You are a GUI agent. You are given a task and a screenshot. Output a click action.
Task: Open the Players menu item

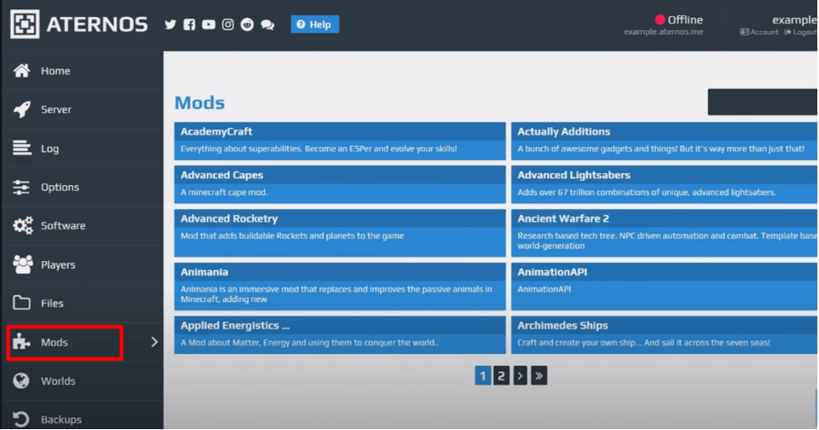coord(82,264)
